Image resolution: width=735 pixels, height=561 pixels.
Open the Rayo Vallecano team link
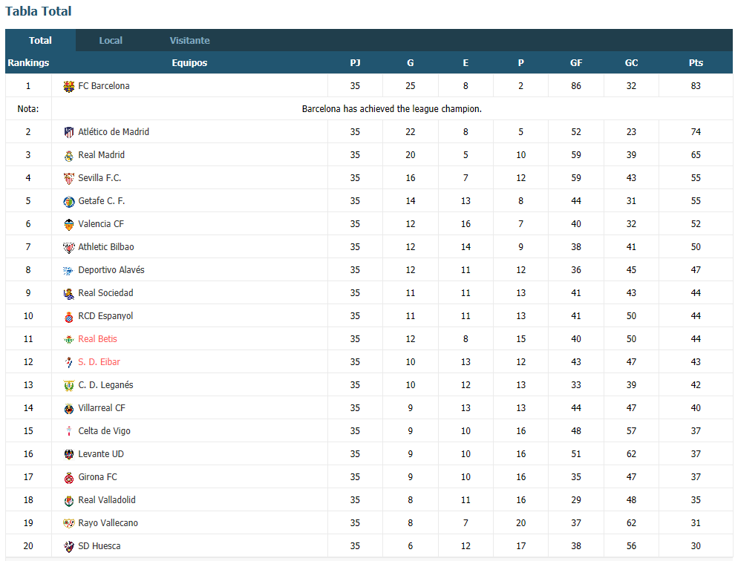[x=108, y=522]
